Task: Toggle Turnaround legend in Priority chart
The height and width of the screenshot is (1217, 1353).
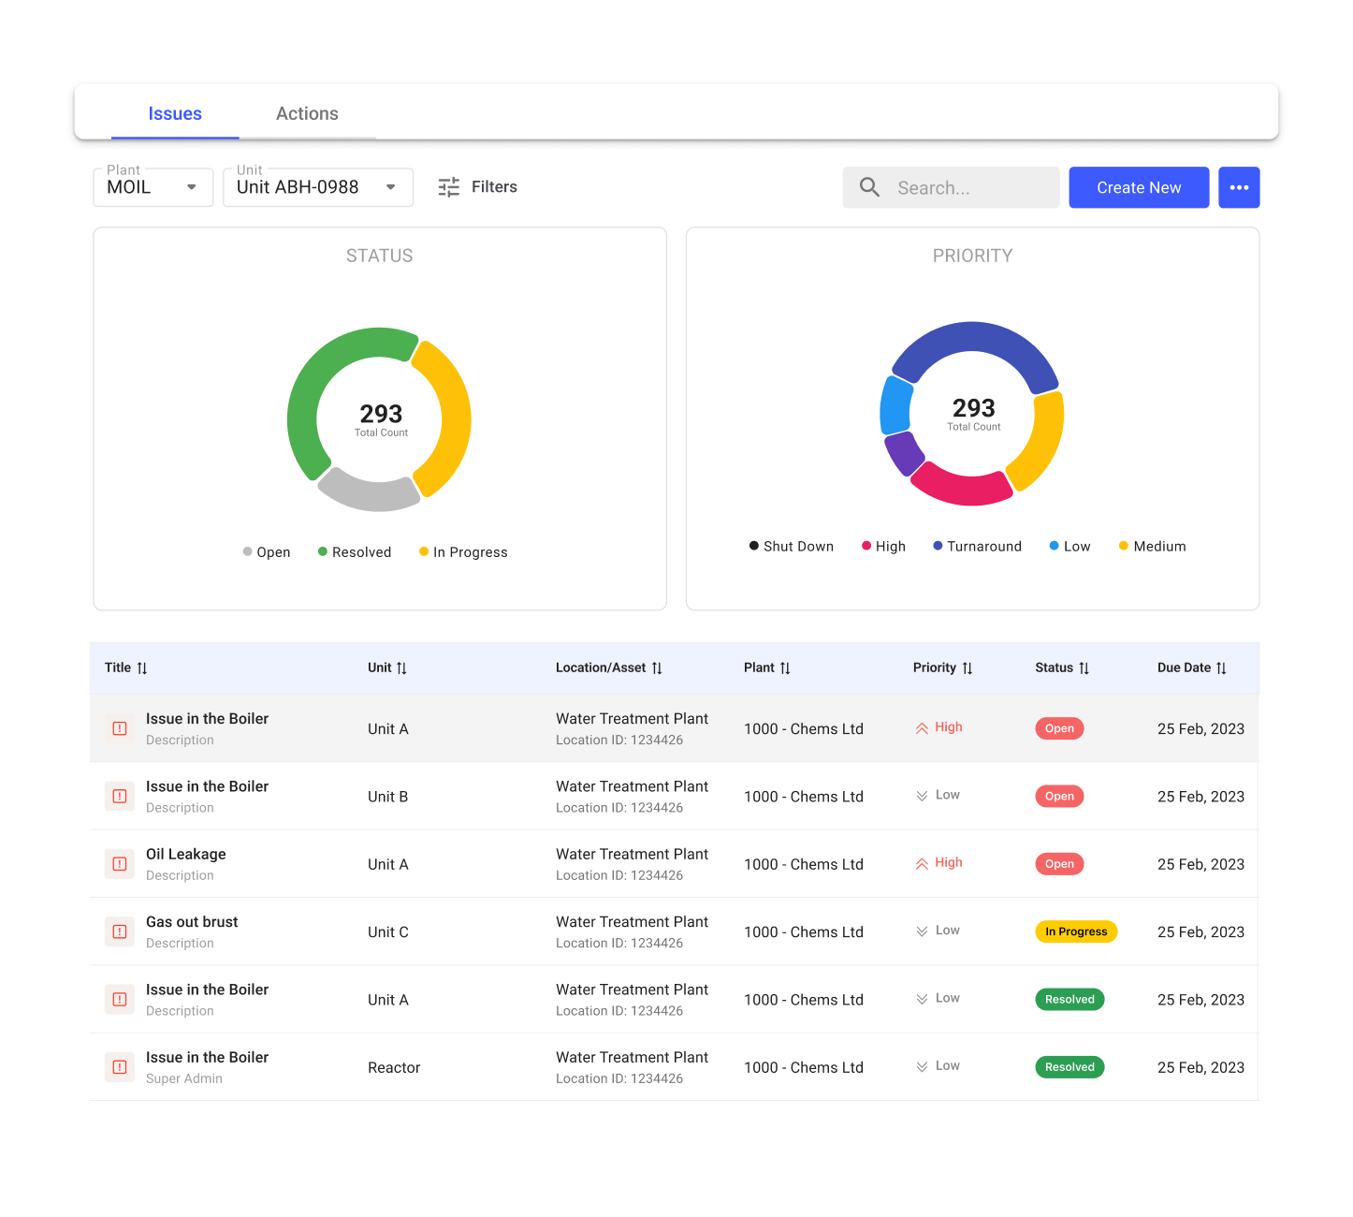Action: [x=977, y=547]
